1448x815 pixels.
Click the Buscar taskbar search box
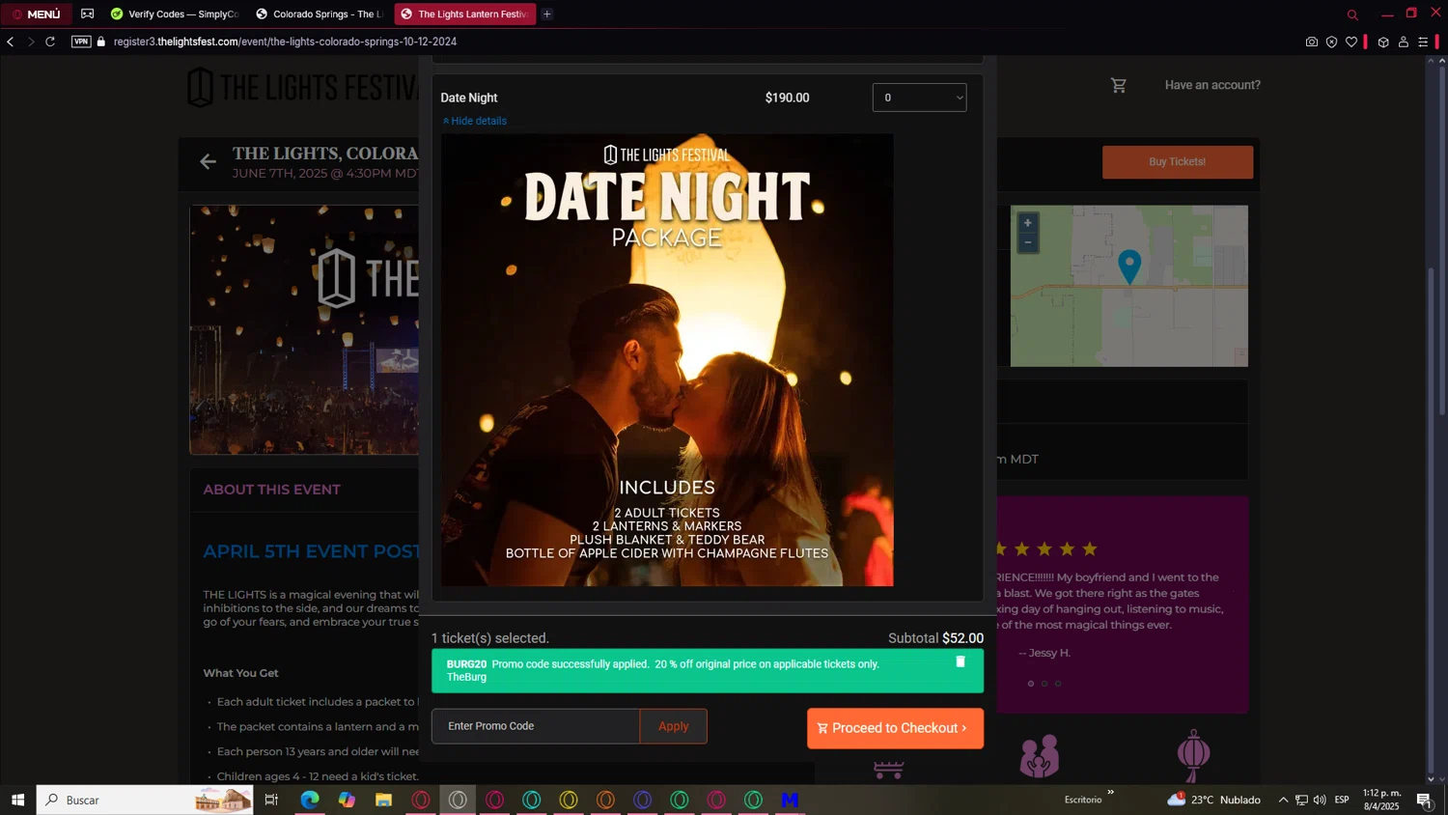[x=145, y=800]
